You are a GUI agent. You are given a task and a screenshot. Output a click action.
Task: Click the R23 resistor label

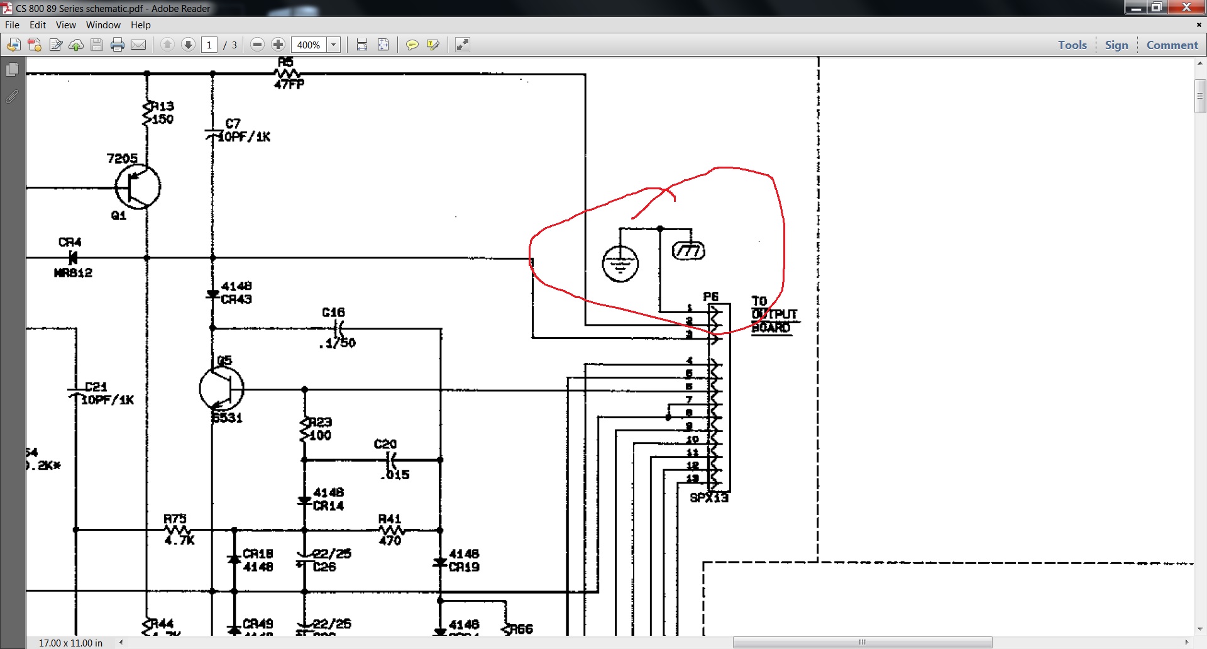[x=320, y=422]
